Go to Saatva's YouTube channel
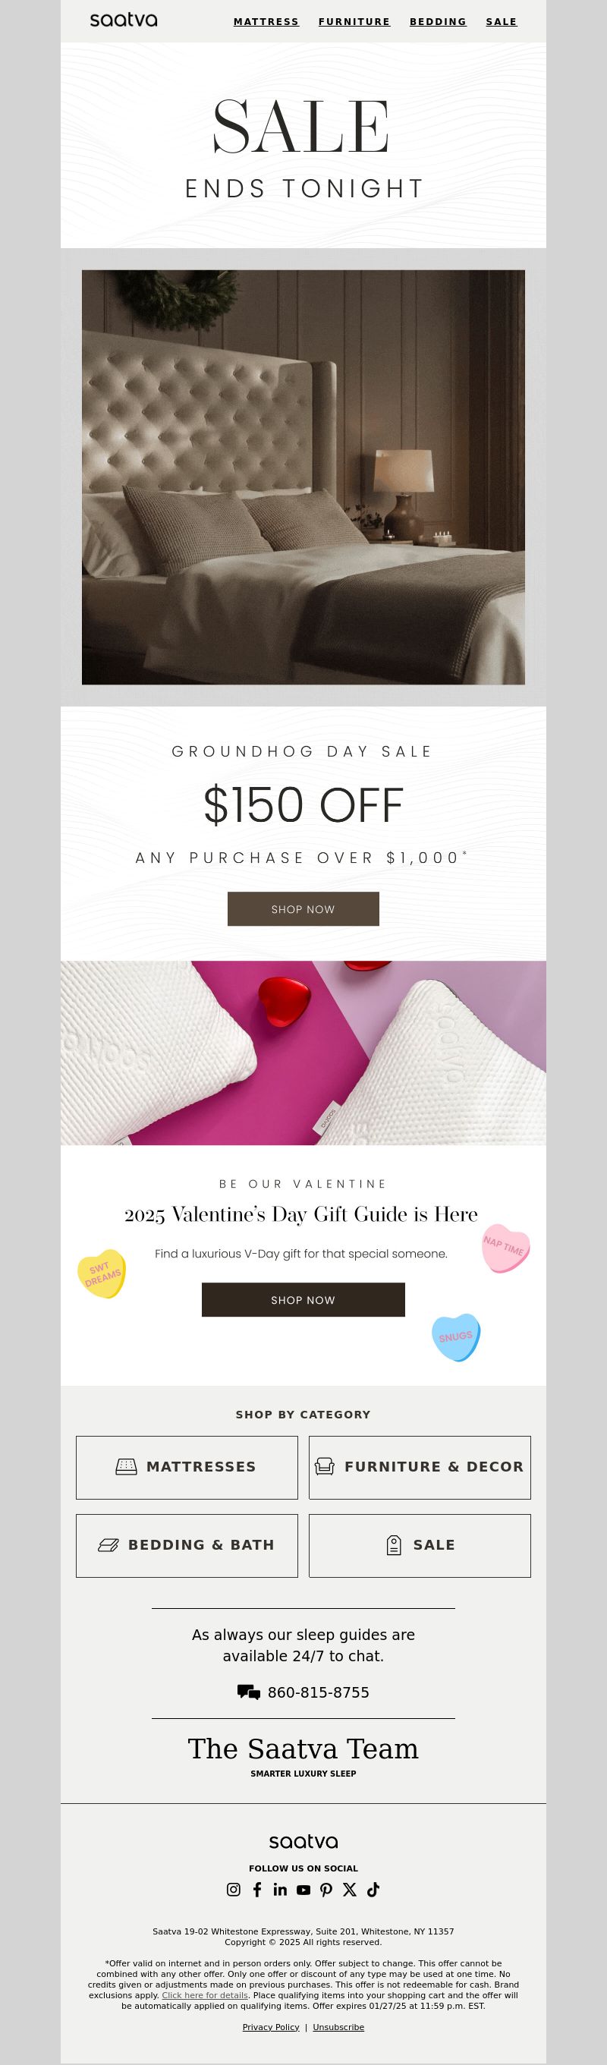607x2065 pixels. tap(303, 1890)
